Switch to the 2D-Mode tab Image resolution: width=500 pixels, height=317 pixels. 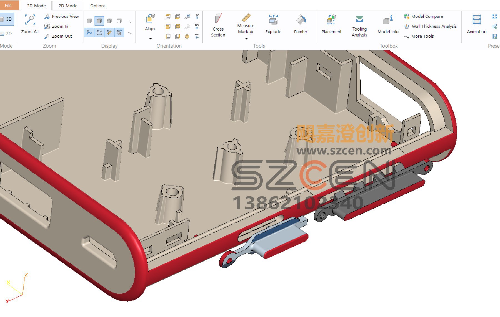click(x=68, y=6)
